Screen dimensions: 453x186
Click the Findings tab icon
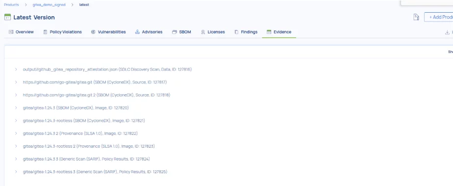click(236, 32)
